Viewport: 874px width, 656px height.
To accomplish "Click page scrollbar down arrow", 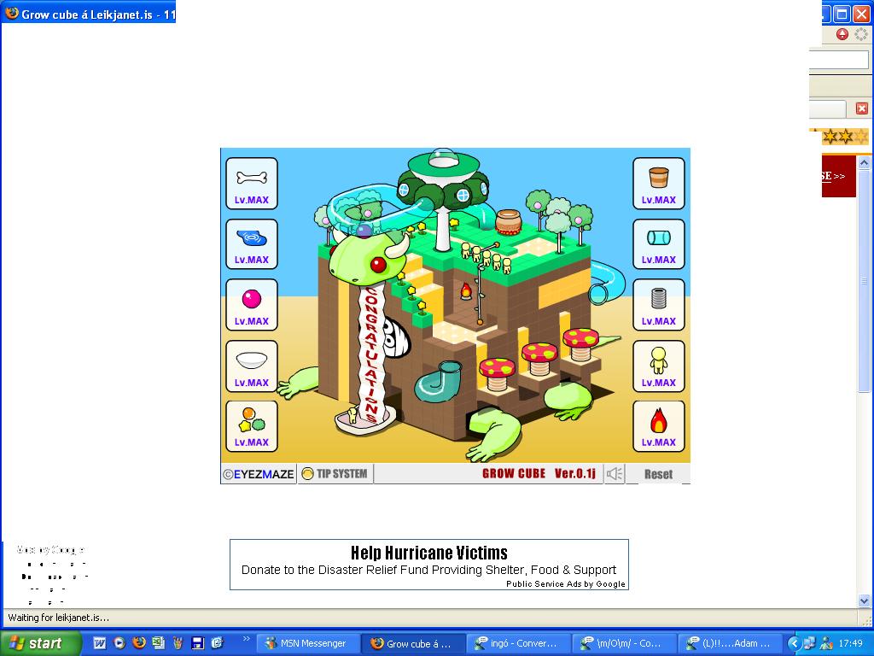I will tap(864, 600).
